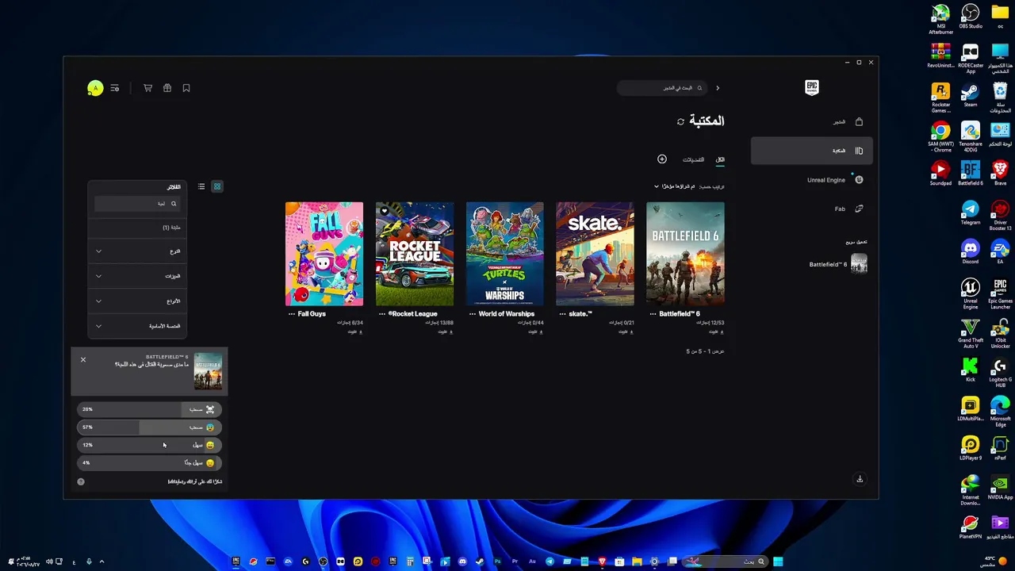This screenshot has height=571, width=1015.
Task: Click install under Fall Guys
Action: [x=354, y=331]
